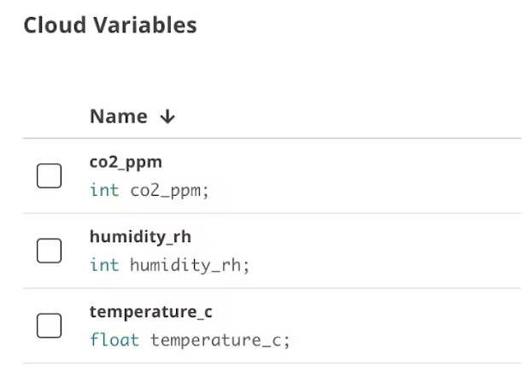Open the bold temperature_c variable name
Image resolution: width=522 pixels, height=372 pixels.
click(x=150, y=312)
